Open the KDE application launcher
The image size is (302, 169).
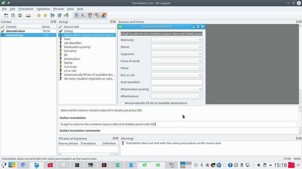point(4,165)
